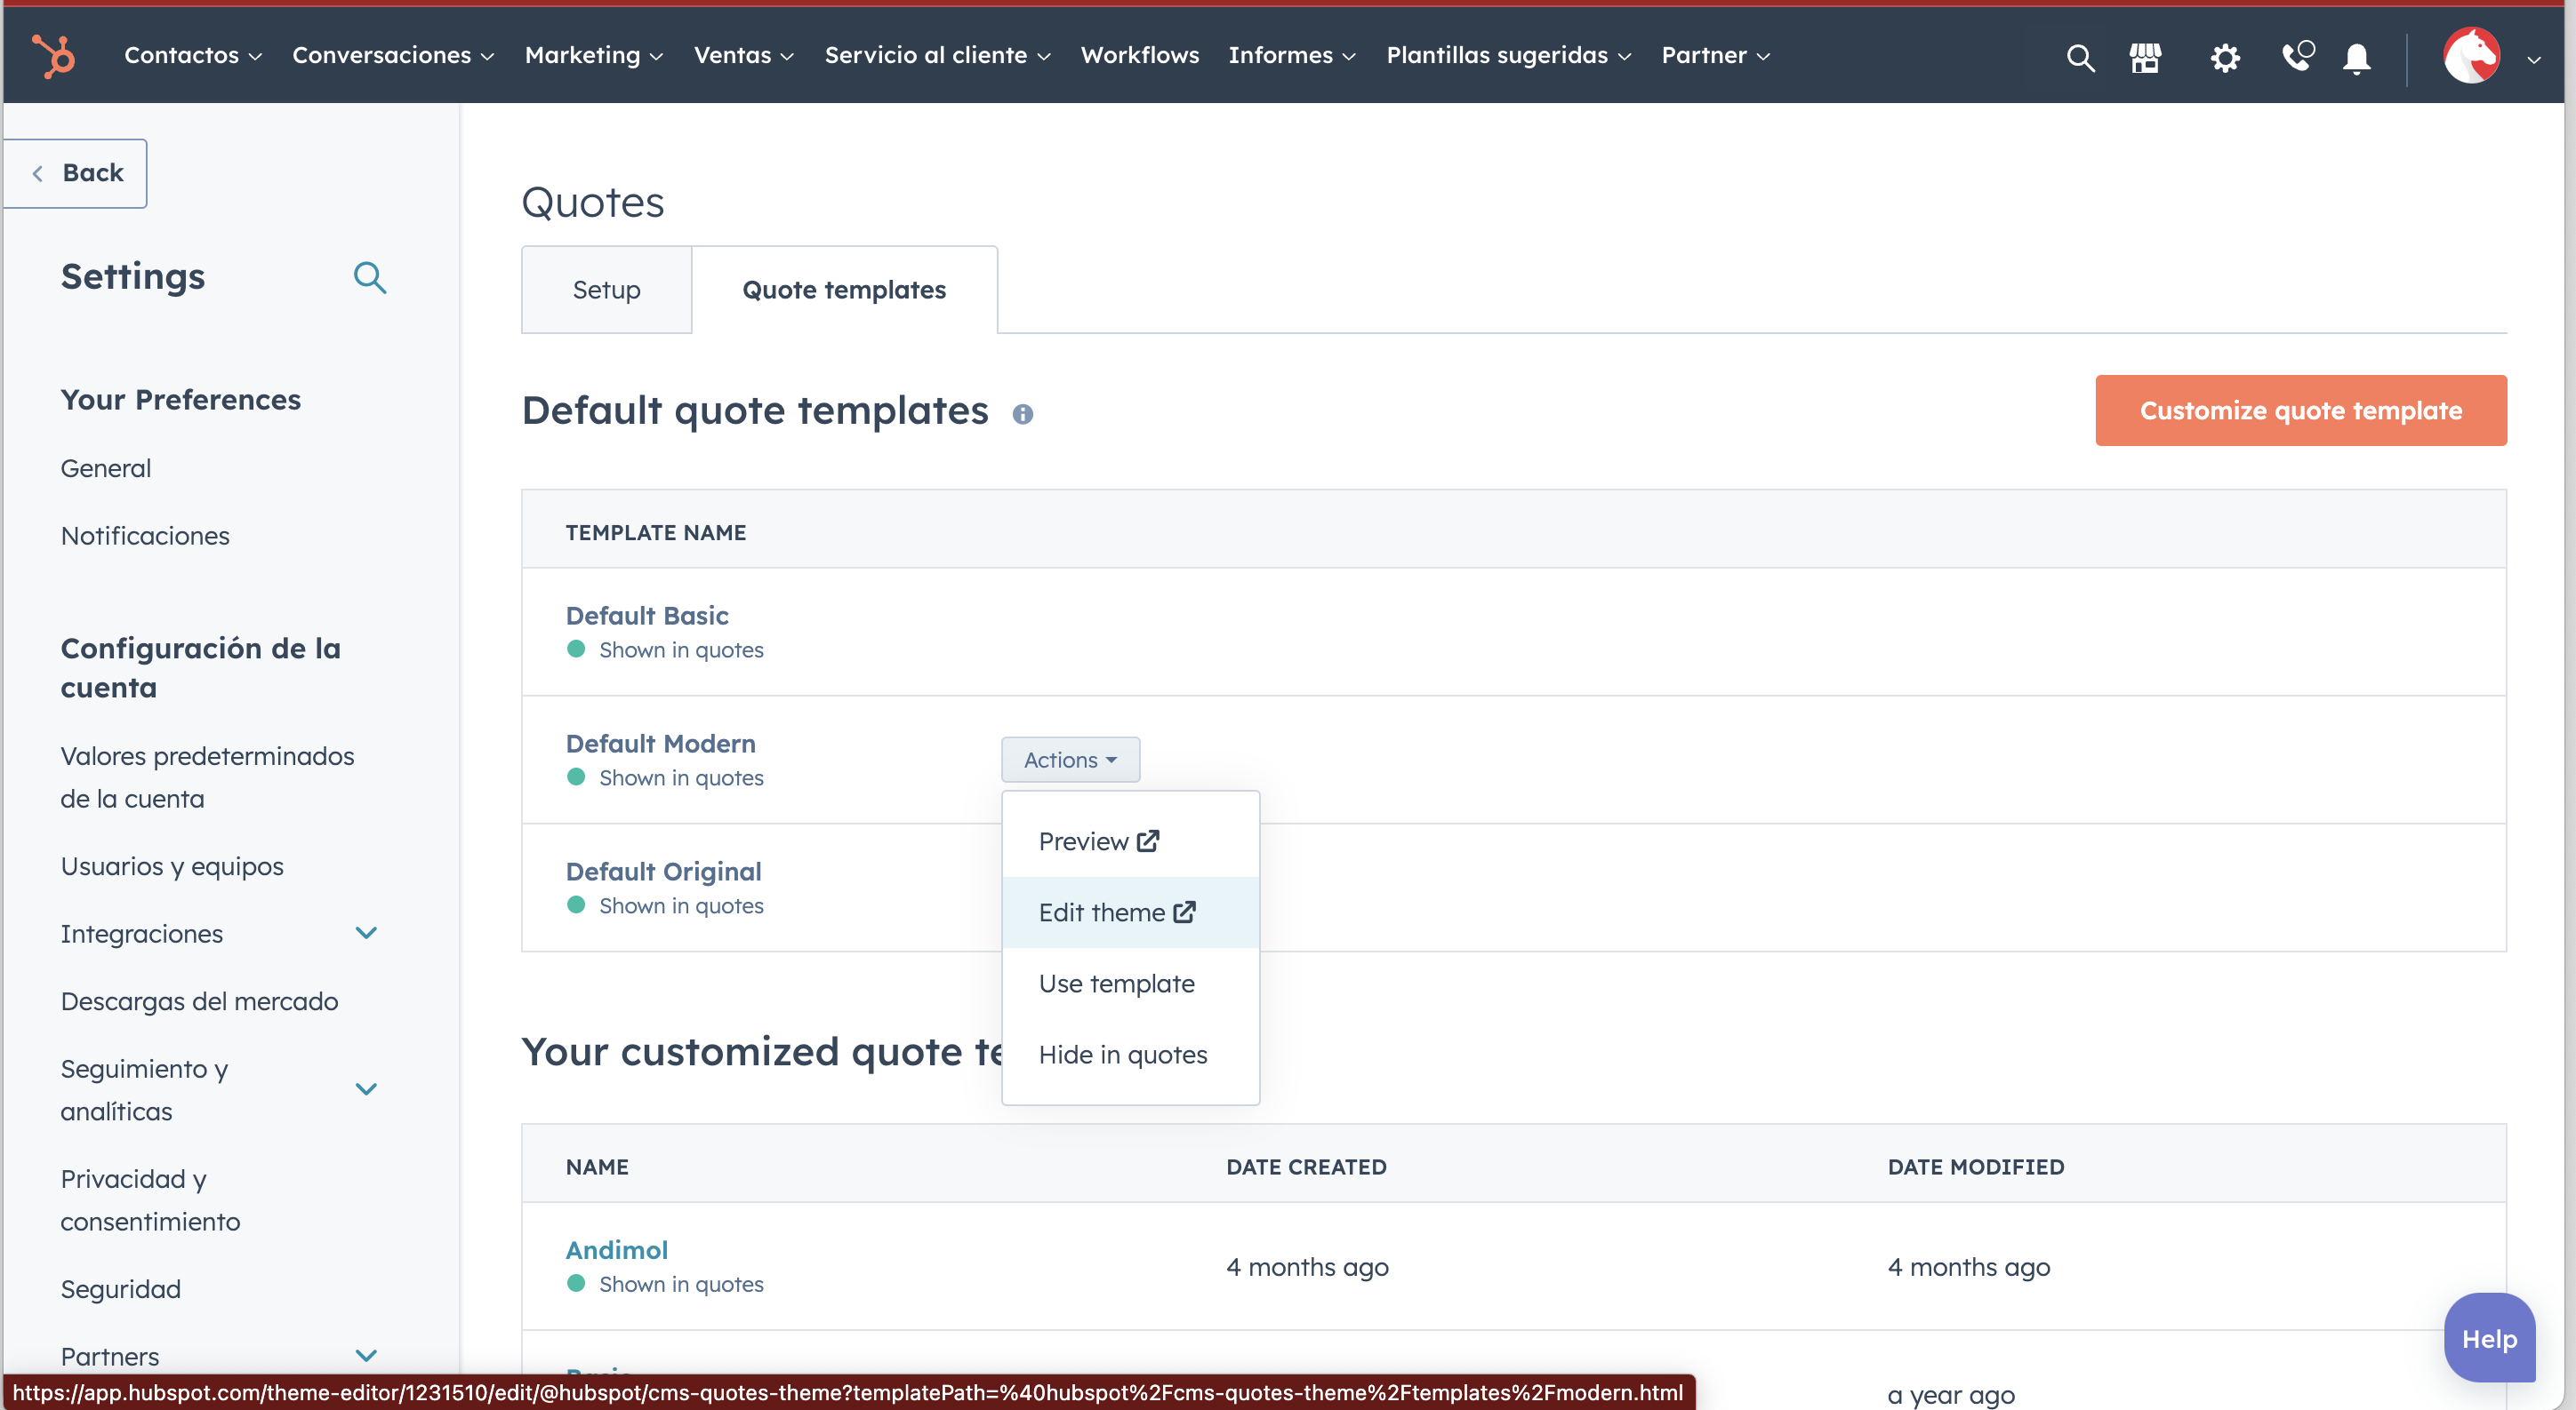Open the settings gear icon
This screenshot has height=1410, width=2576.
[2224, 57]
